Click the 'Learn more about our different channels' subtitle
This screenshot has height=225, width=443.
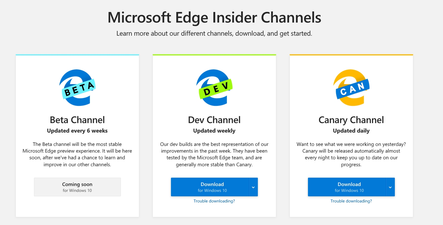pos(214,34)
